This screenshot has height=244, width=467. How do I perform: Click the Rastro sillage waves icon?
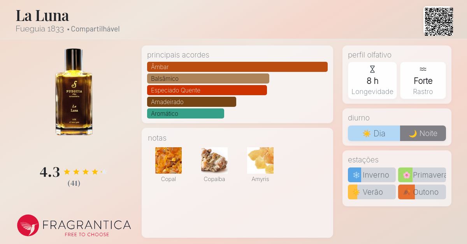[423, 69]
